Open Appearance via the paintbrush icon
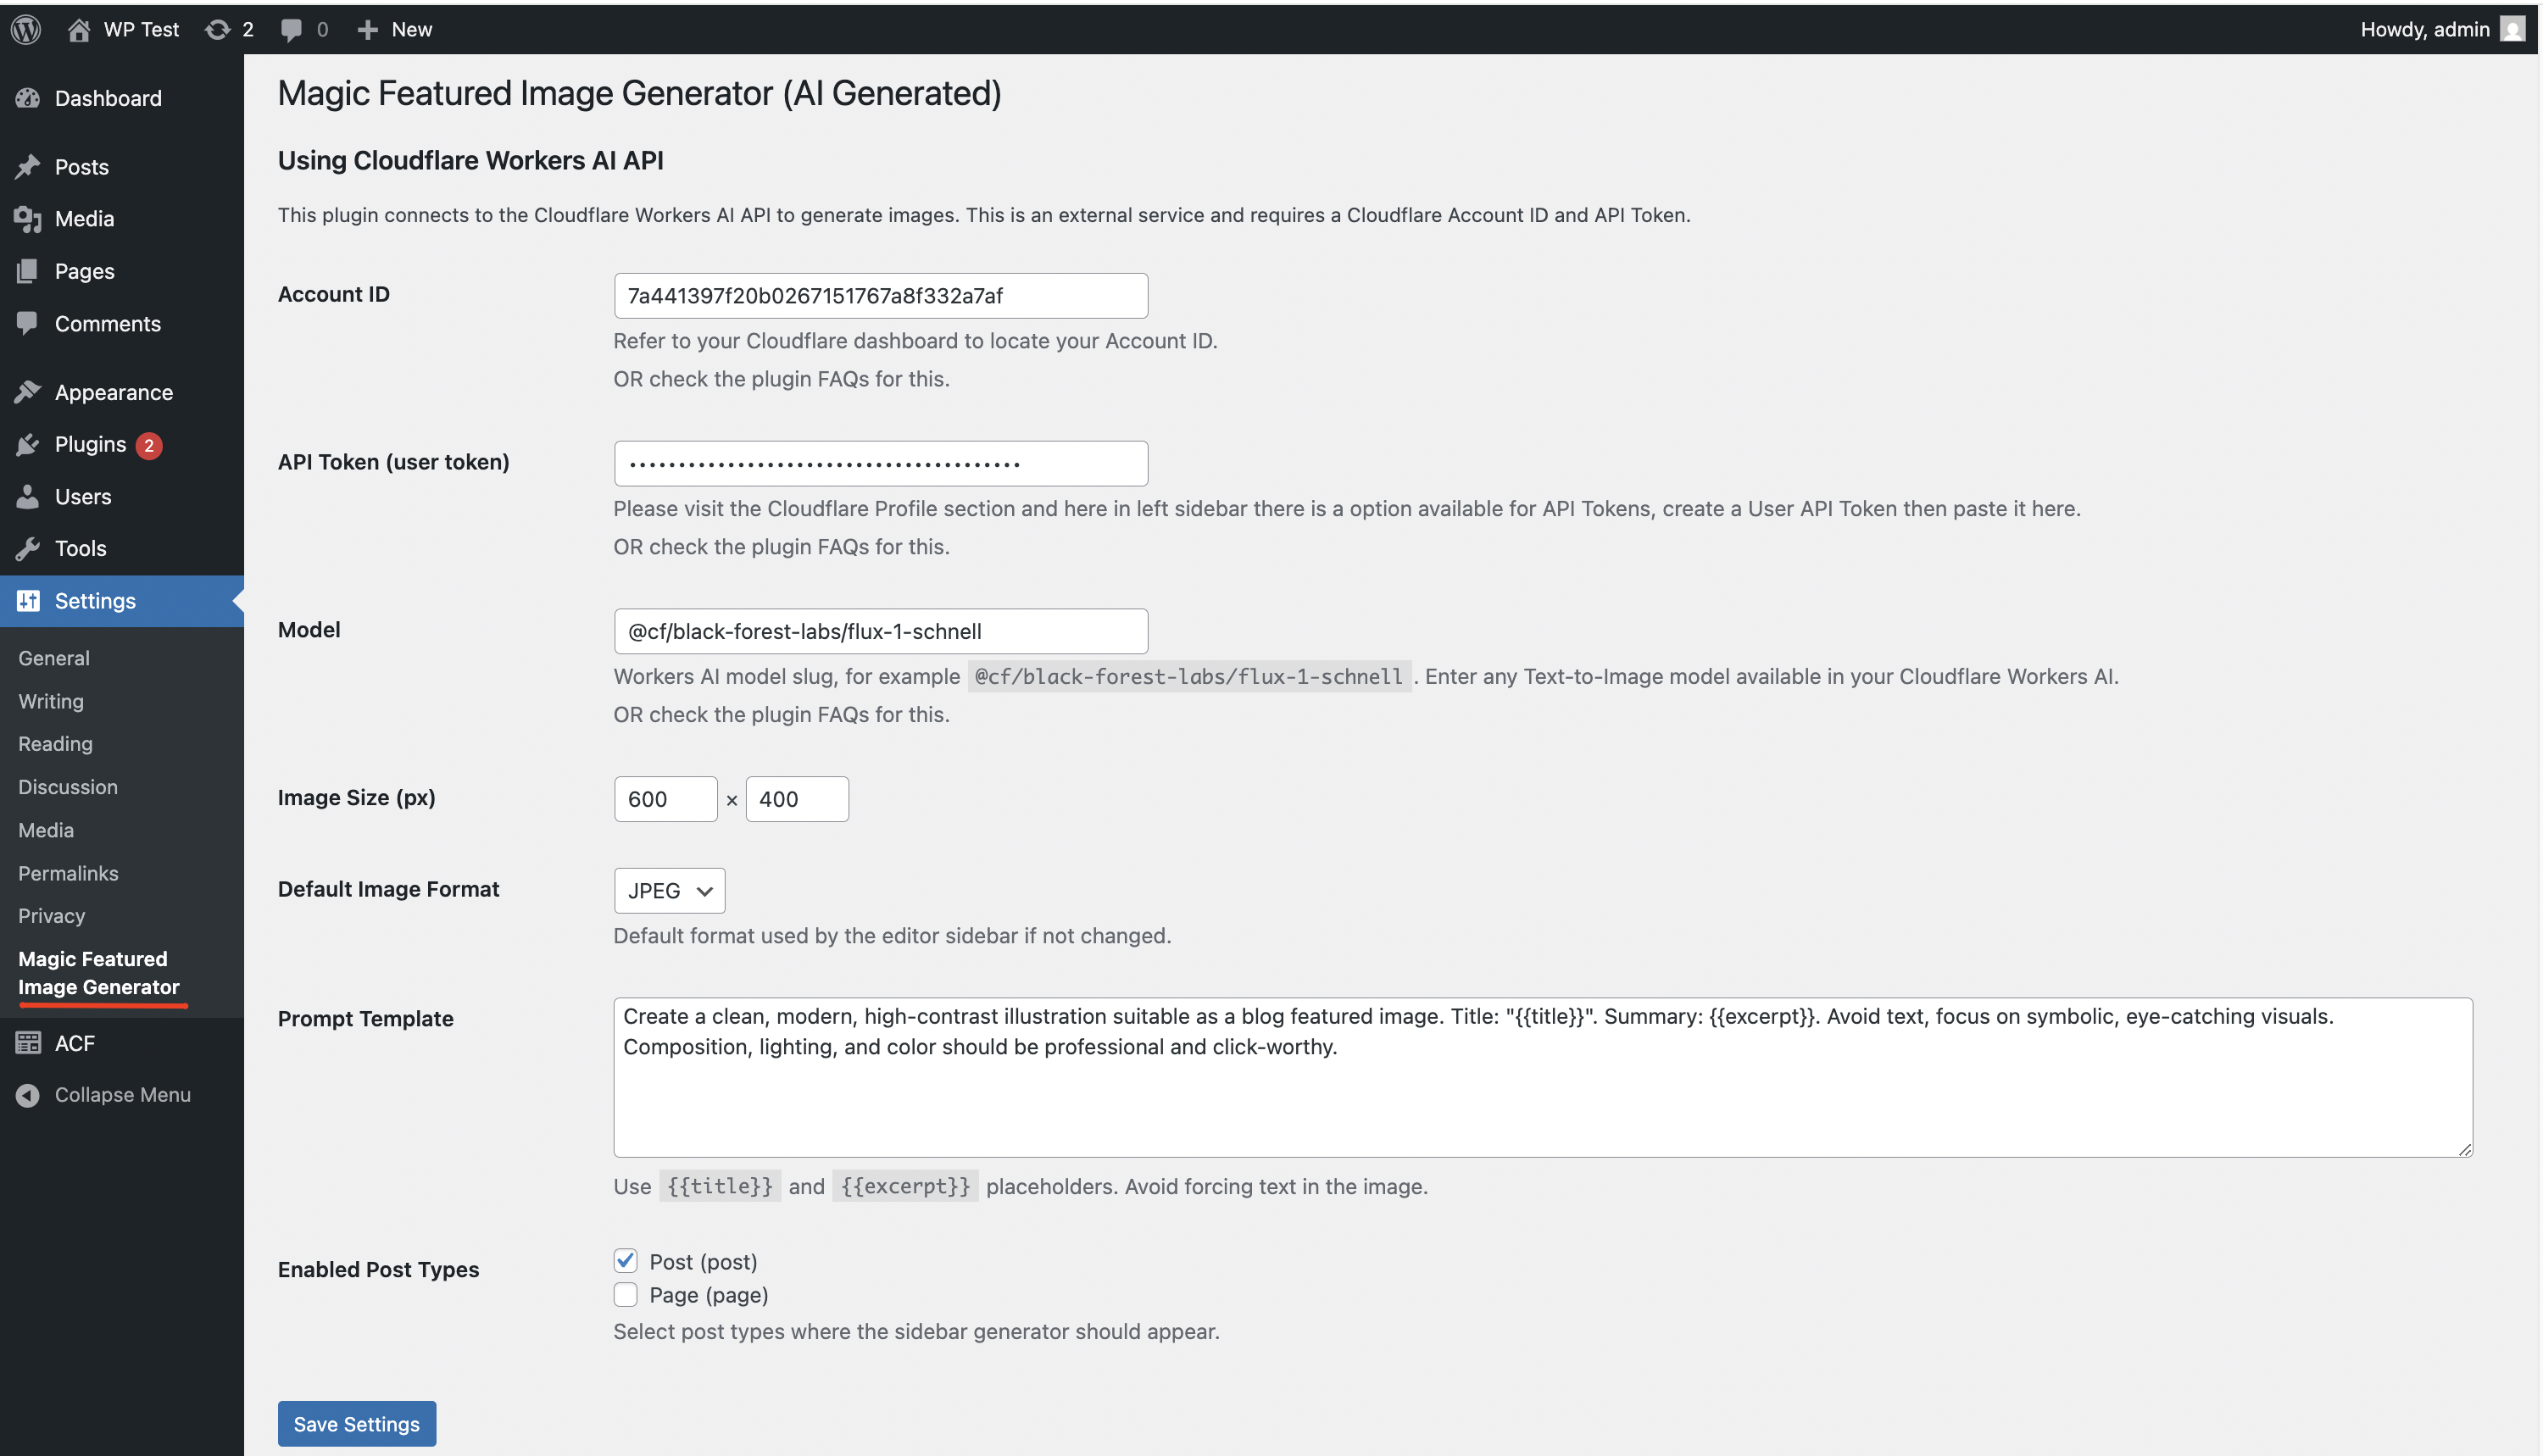Viewport: 2543px width, 1456px height. tap(28, 391)
